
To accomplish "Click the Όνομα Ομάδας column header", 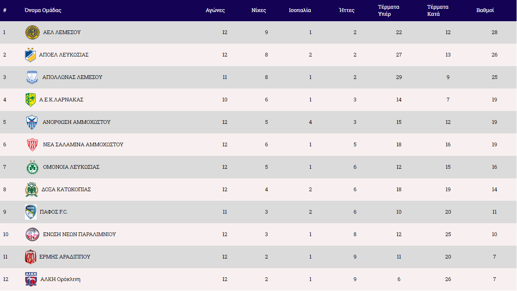I will tap(43, 10).
